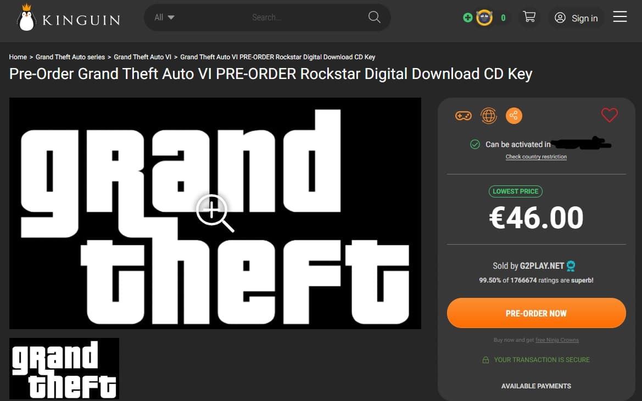Image resolution: width=642 pixels, height=401 pixels.
Task: Select the Grand Theft thumbnail image
Action: 64,368
